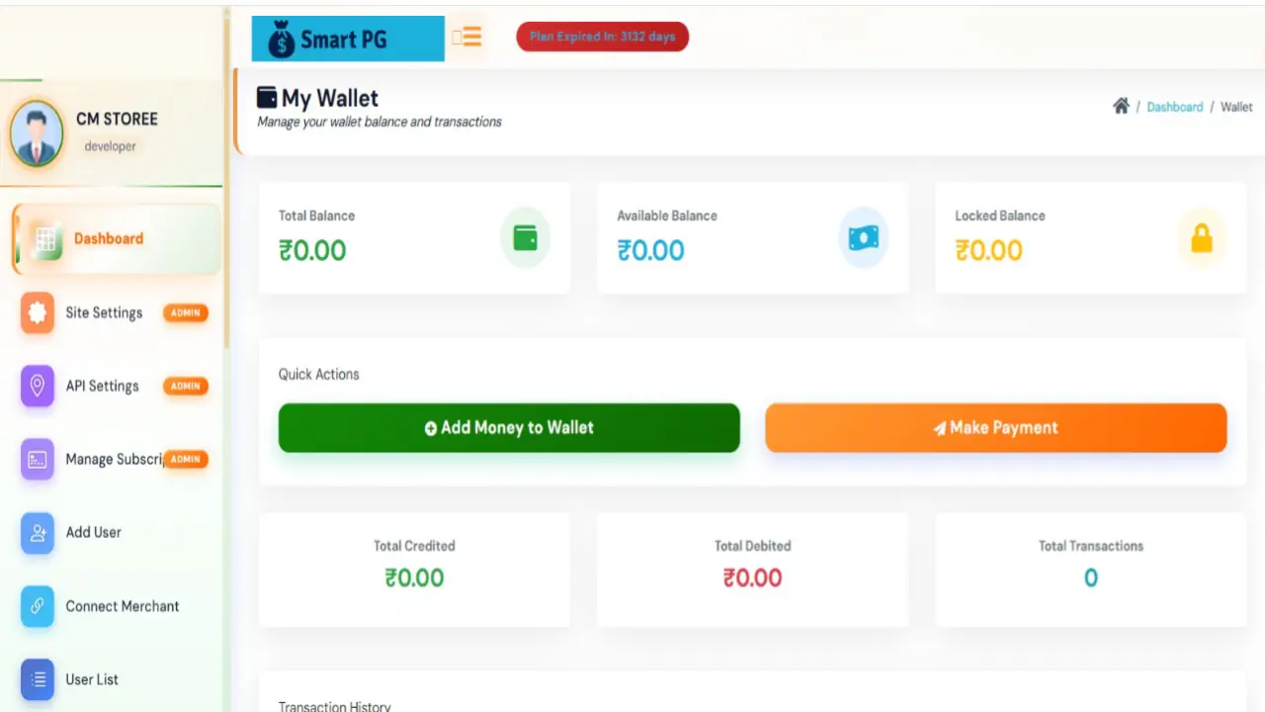The image size is (1265, 712).
Task: Click the User List icon
Action: pos(38,679)
